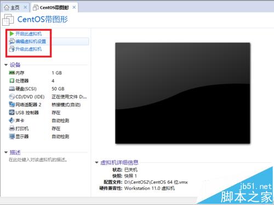
Task: Select the 声卡 device label
Action: click(20, 121)
